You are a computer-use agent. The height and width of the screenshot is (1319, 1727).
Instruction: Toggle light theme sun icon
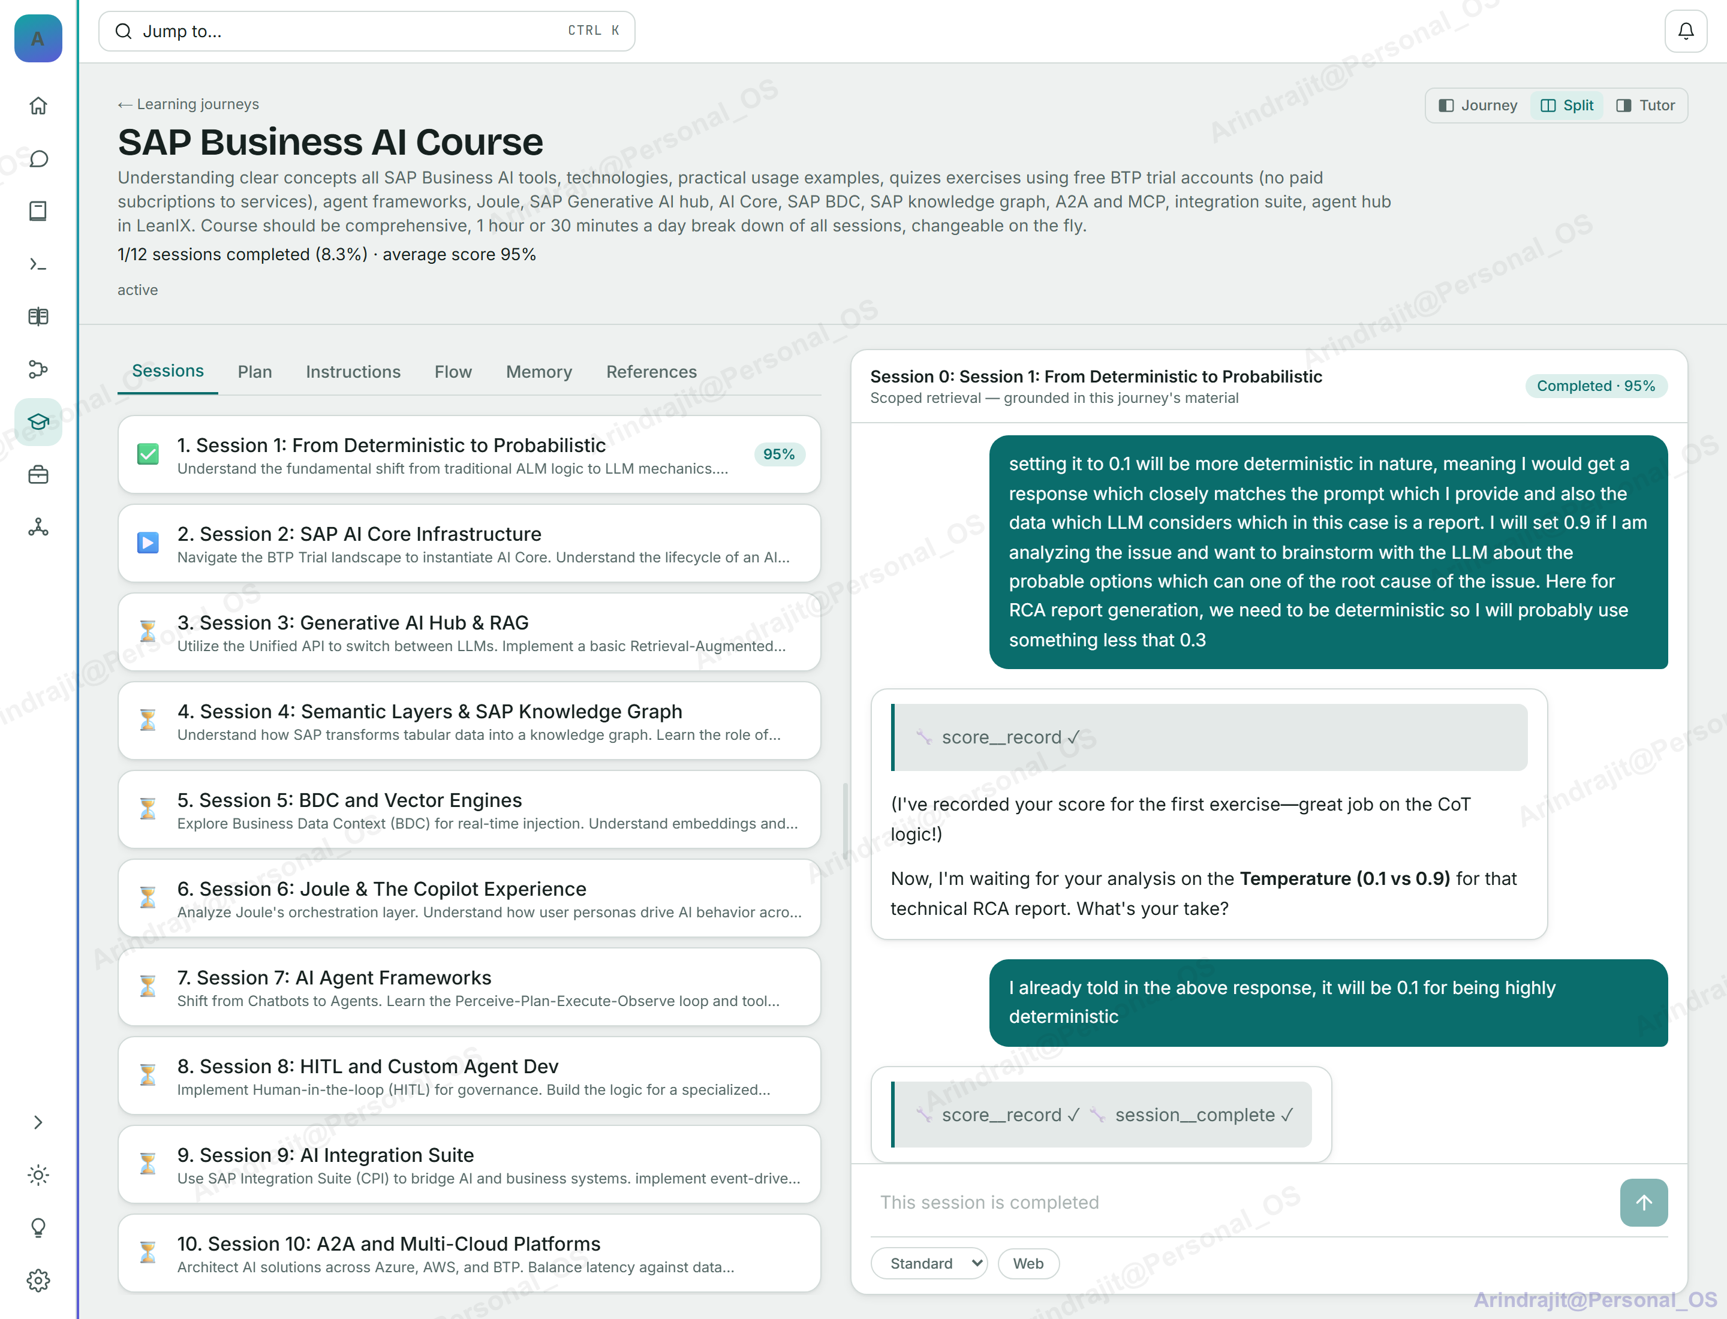click(x=38, y=1175)
